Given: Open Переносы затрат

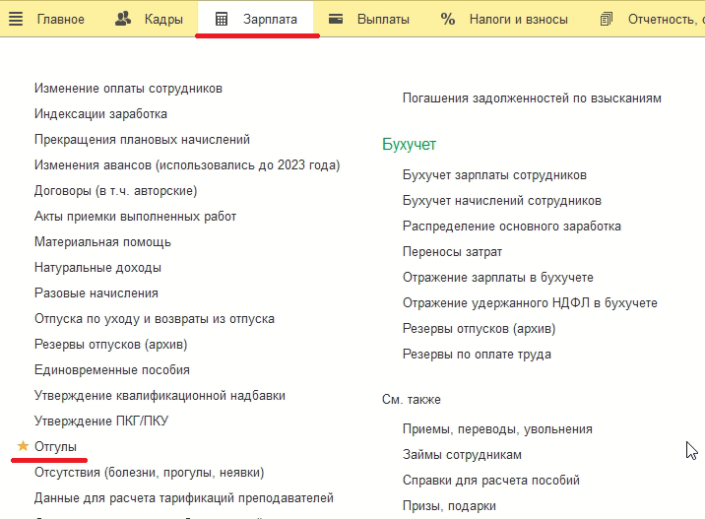Looking at the screenshot, I should coord(452,252).
